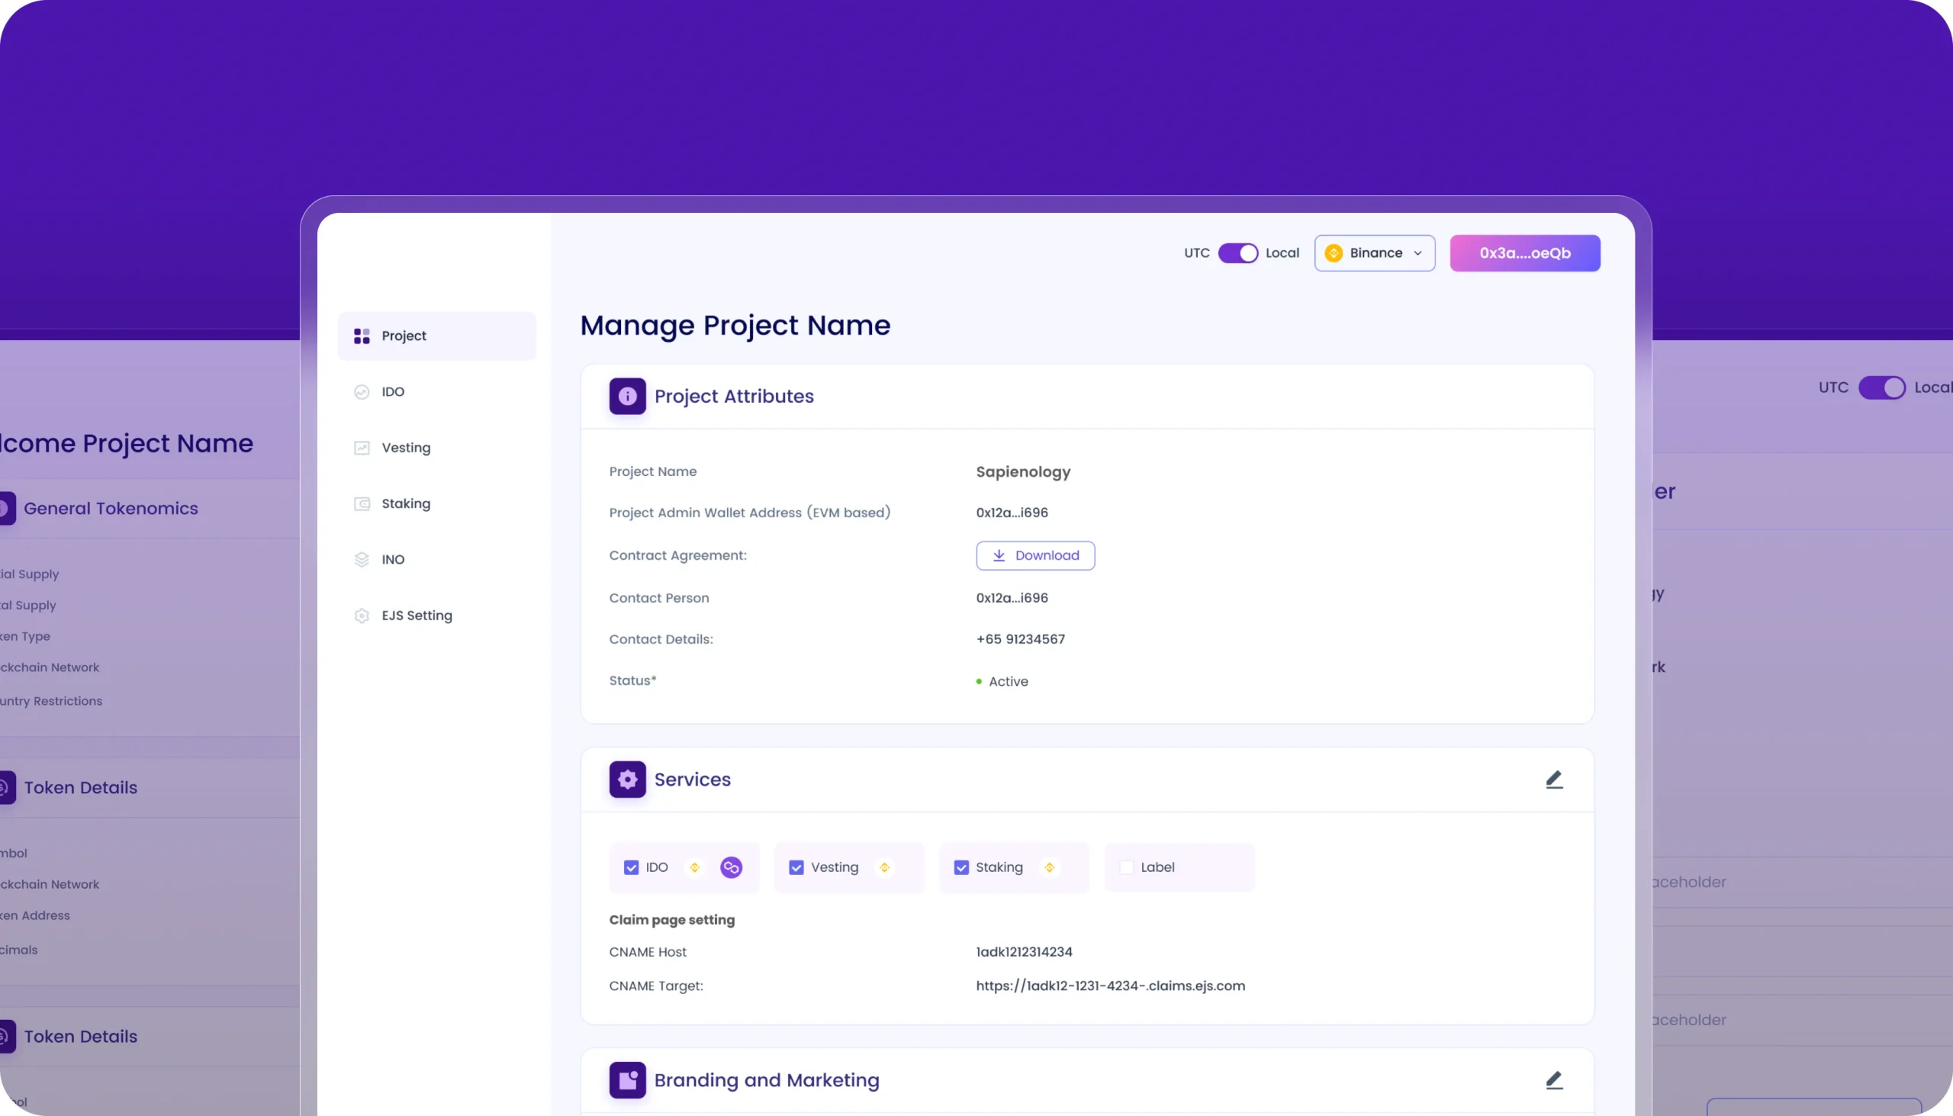Click the purple chain-link icon beside IDO
Viewport: 1953px width, 1116px height.
pyautogui.click(x=730, y=867)
